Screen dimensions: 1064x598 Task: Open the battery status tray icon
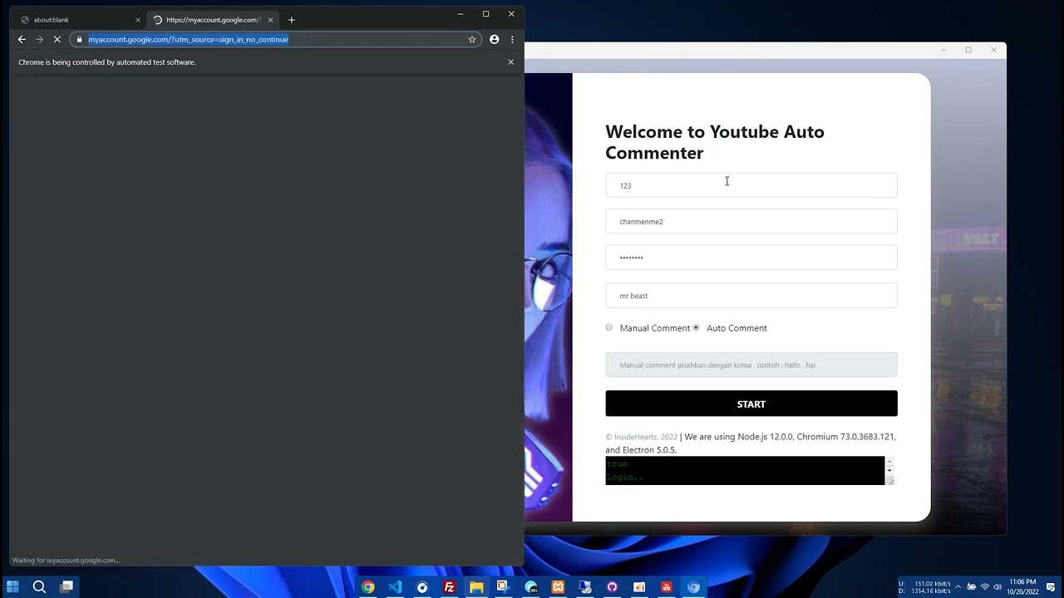[x=972, y=587]
